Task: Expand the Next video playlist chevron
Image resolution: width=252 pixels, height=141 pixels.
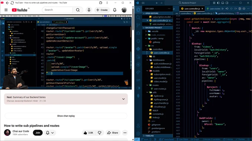Action: 123,99
